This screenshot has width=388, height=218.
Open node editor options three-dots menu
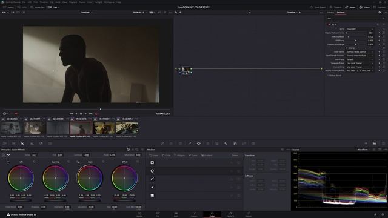coord(321,12)
